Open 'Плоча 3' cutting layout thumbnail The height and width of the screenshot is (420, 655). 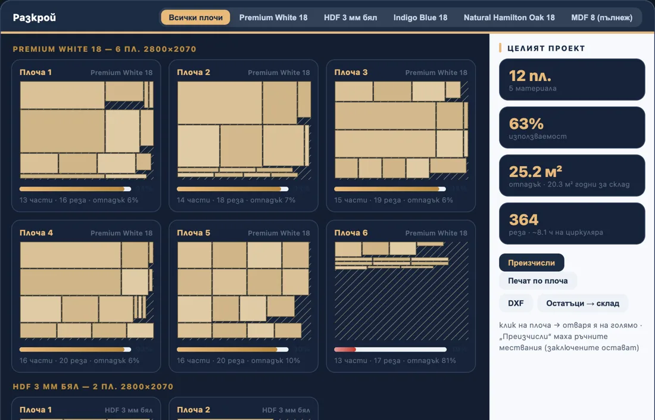(401, 130)
